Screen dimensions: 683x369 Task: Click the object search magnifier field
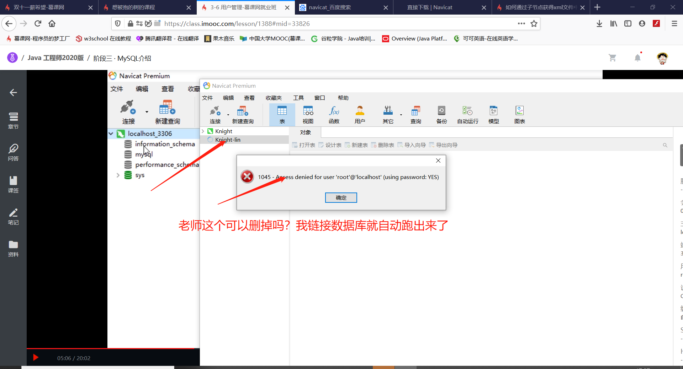coord(665,145)
